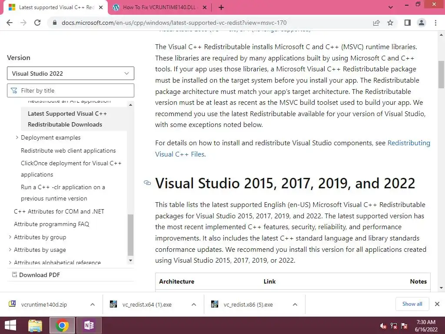Open downloaded vc_redist.x64 (1).exe
Screen dimensions: 445x334
pyautogui.click(x=147, y=304)
